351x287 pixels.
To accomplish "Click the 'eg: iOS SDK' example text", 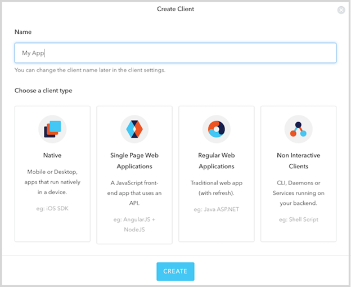I will click(x=52, y=208).
